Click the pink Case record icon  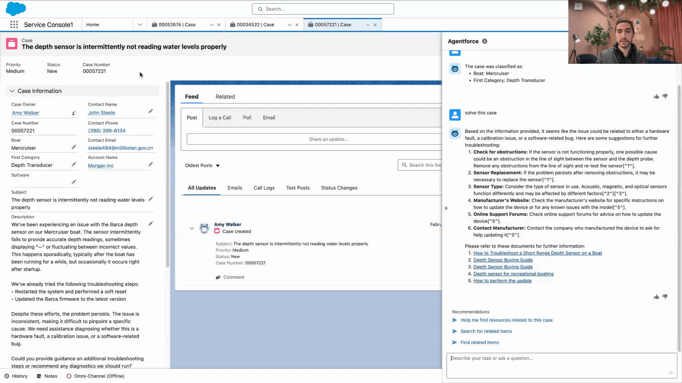tap(12, 44)
